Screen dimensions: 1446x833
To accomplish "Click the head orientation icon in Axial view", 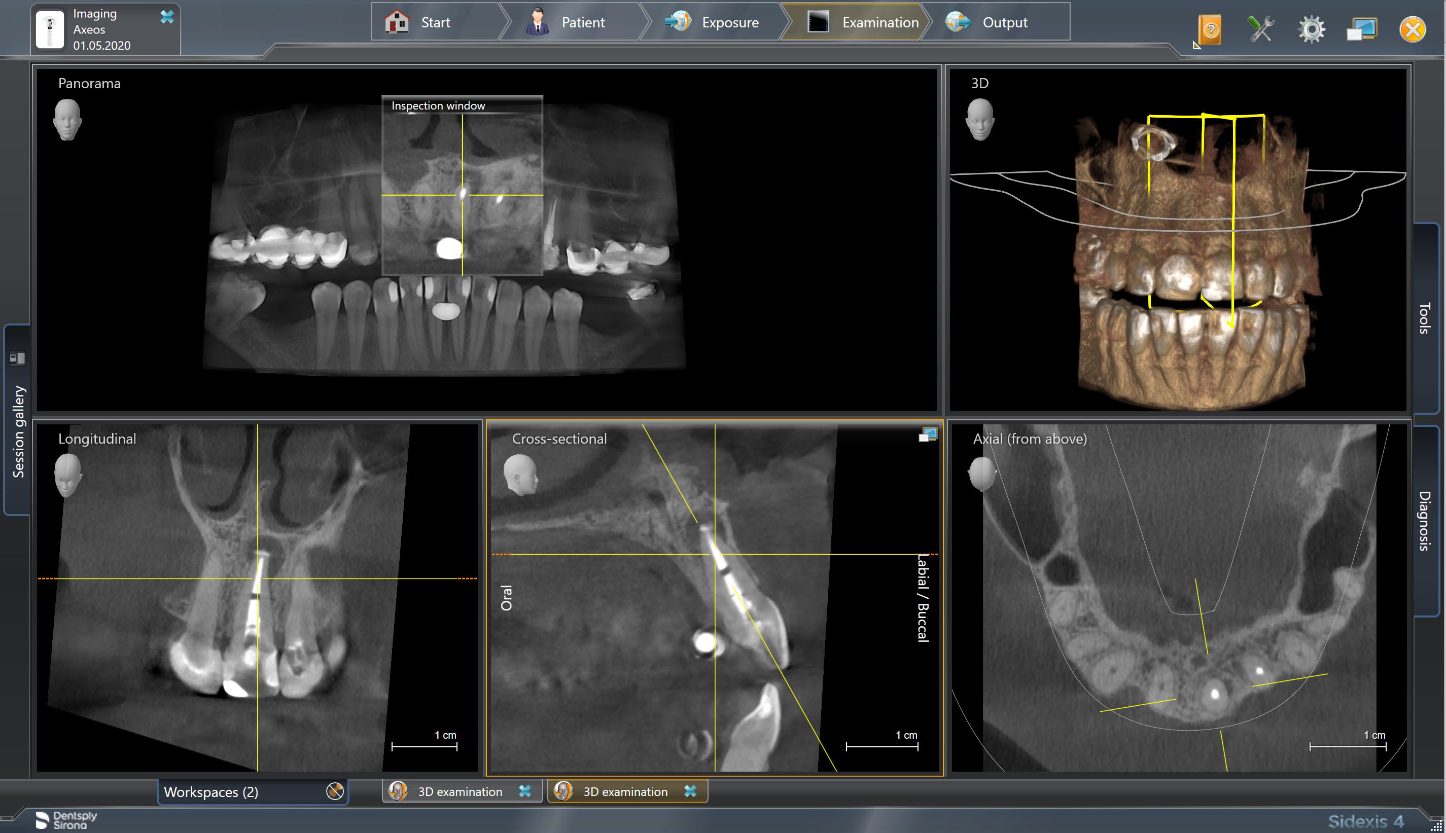I will [x=982, y=474].
